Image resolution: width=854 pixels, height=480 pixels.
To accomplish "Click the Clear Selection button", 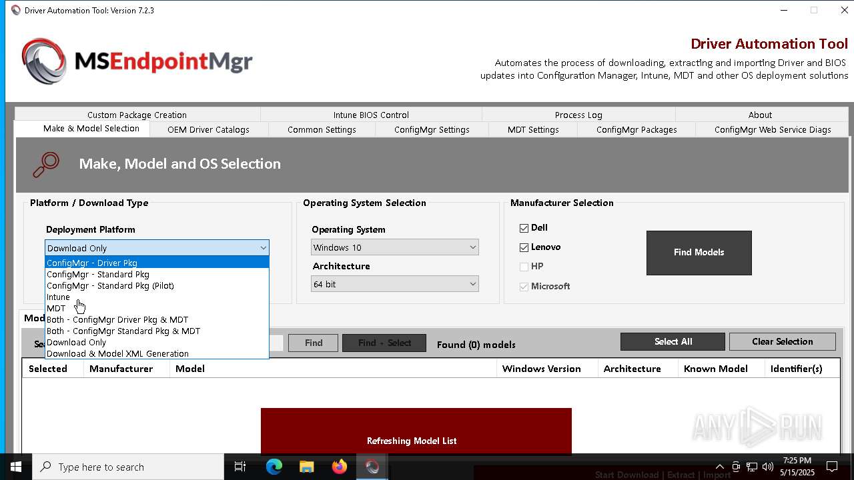I will [x=783, y=341].
